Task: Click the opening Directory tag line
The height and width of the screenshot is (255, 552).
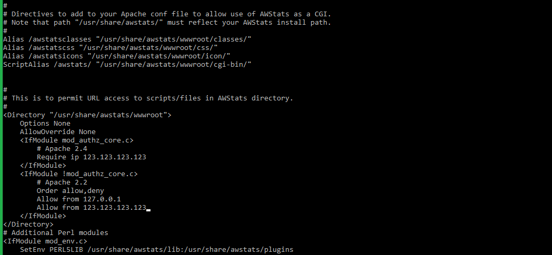Action: pos(87,115)
